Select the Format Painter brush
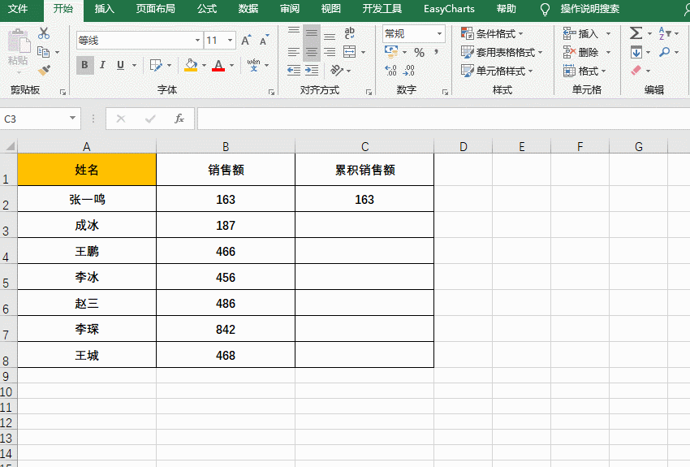This screenshot has height=467, width=690. pos(44,70)
